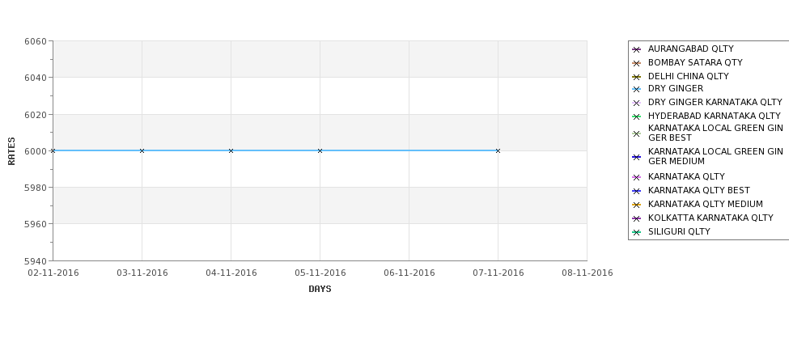789x347 pixels.
Task: Click the BOMBAY SATARA QLTY legend marker
Action: coord(637,63)
